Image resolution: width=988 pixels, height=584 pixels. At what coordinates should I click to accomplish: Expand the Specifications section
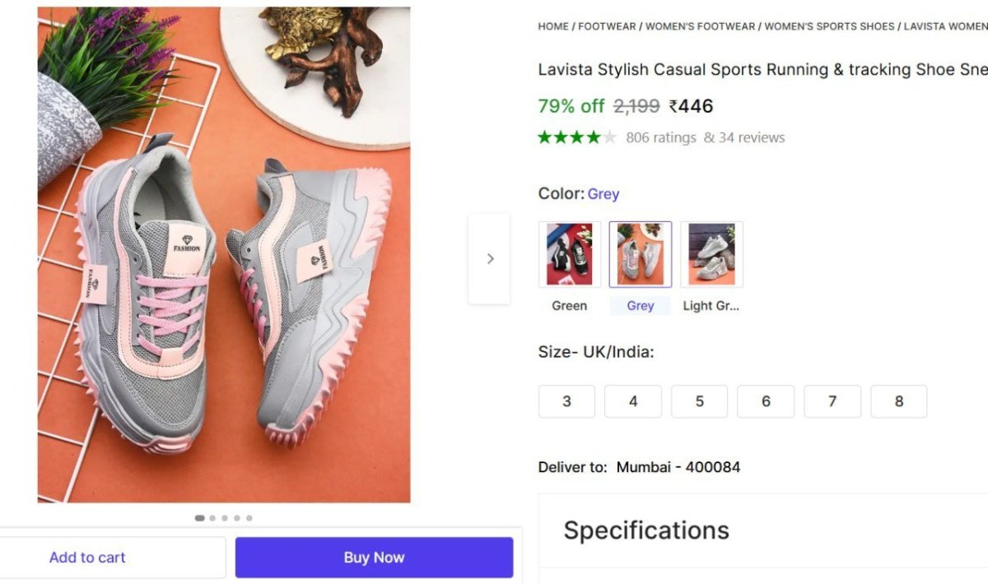click(x=645, y=530)
